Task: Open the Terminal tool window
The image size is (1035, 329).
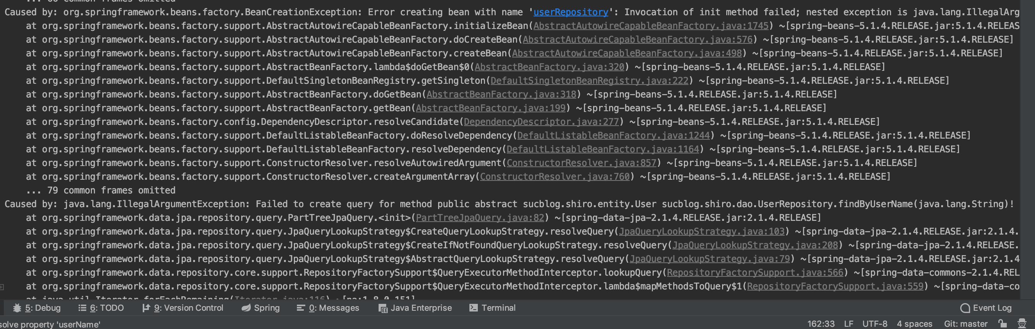Action: pyautogui.click(x=492, y=308)
